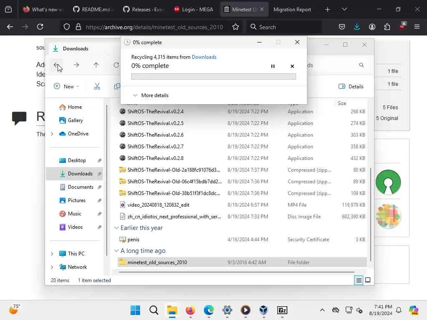Collapse the Earlier this year group
The height and width of the screenshot is (320, 427).
coord(116,228)
